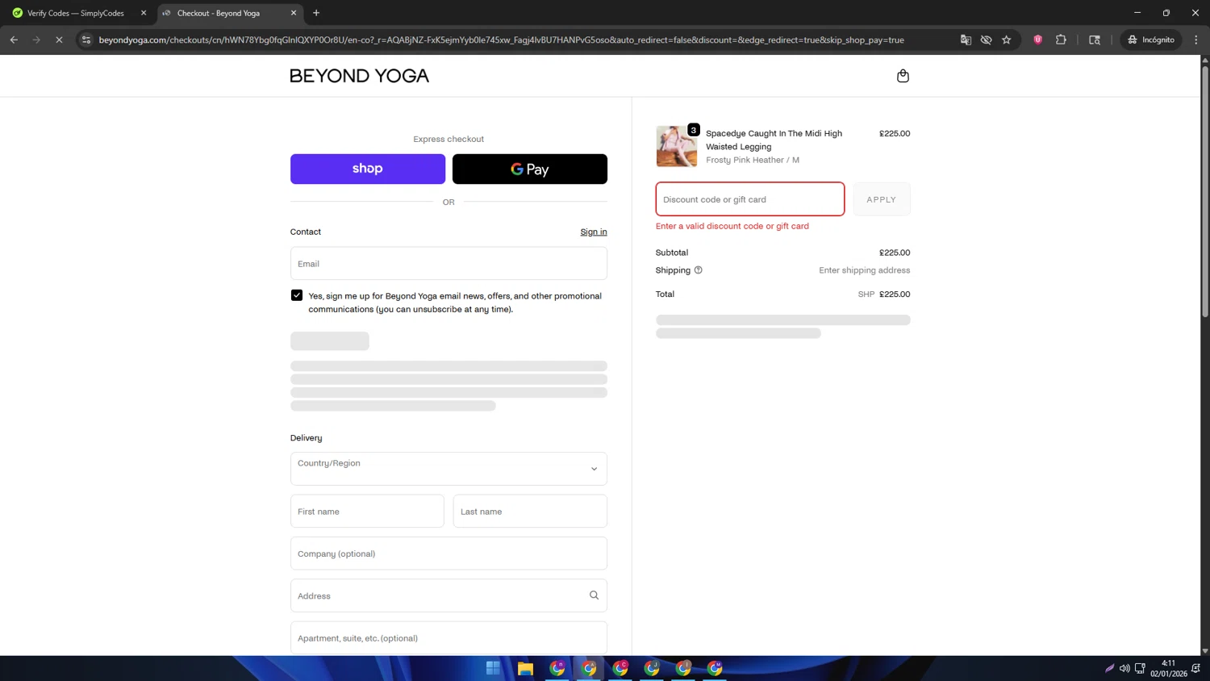This screenshot has height=681, width=1210.
Task: Click the Address search magnifier icon
Action: tap(595, 595)
